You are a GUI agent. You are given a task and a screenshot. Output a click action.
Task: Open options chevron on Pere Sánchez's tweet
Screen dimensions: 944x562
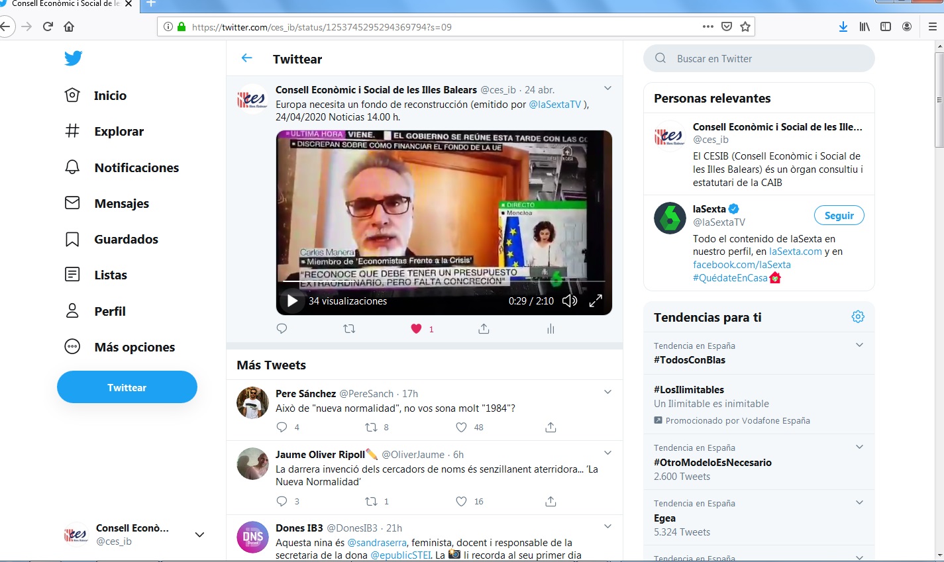pos(607,393)
